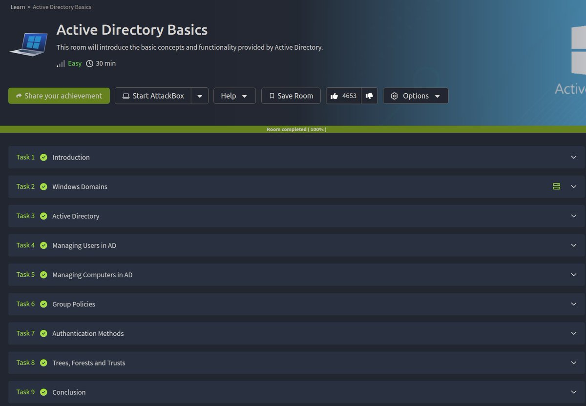The width and height of the screenshot is (586, 406).
Task: Expand Task 4 Managing Users chevron
Action: (574, 245)
